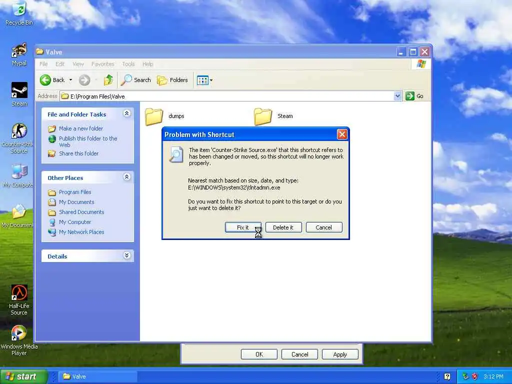Screen dimensions: 512x384
Task: Go to My Network Places link
Action: pyautogui.click(x=81, y=232)
